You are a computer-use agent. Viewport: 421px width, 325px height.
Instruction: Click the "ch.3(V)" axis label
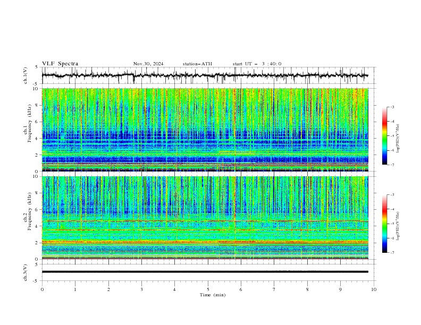[26, 272]
